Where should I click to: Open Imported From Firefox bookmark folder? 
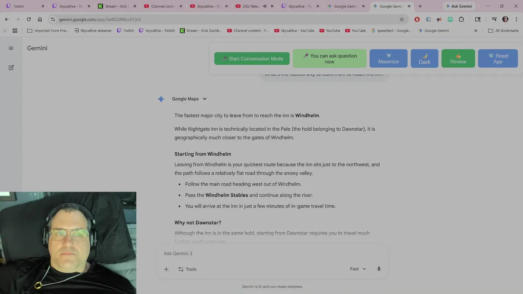[48, 31]
